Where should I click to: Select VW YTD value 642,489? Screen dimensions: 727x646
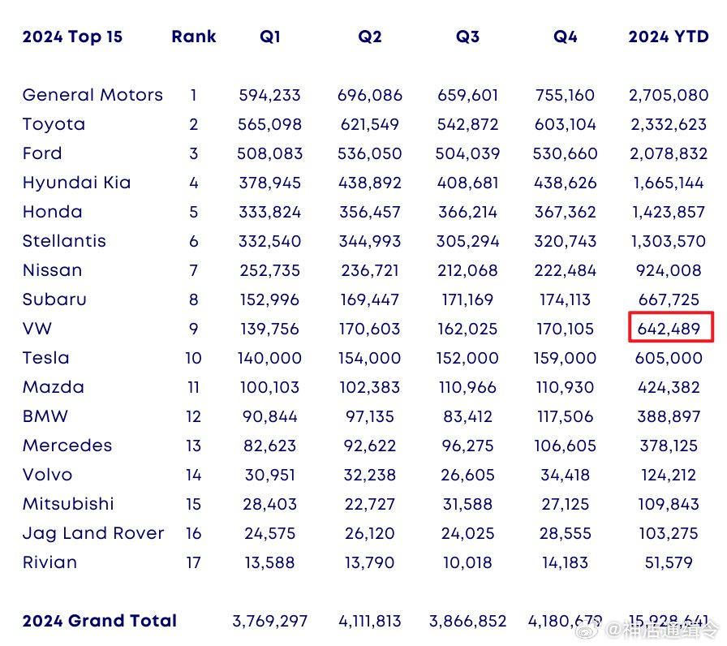coord(669,329)
